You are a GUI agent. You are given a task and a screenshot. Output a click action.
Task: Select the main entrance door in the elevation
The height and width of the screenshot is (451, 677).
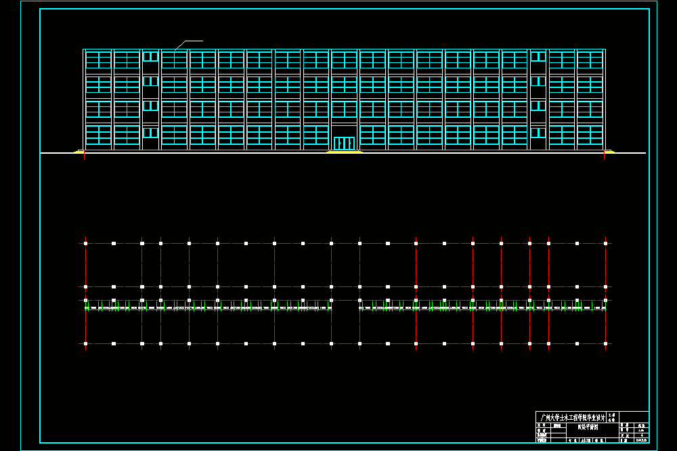pos(344,144)
